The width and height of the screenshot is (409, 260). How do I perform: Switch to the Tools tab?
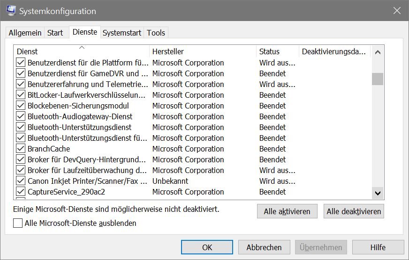[156, 33]
